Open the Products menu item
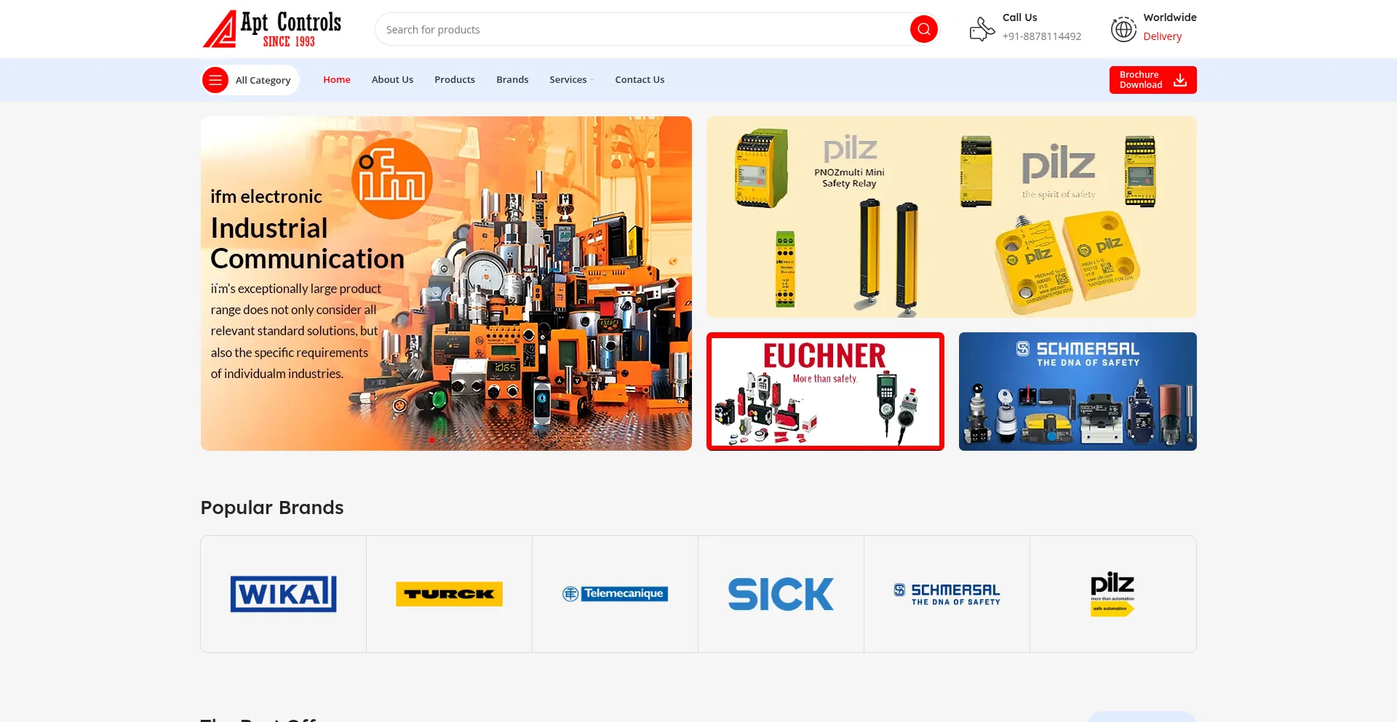Image resolution: width=1397 pixels, height=722 pixels. coord(455,80)
